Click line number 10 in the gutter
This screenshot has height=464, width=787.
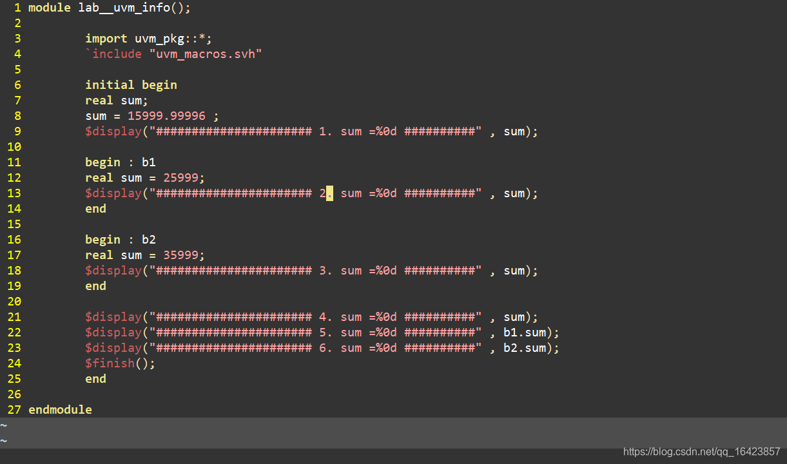14,146
